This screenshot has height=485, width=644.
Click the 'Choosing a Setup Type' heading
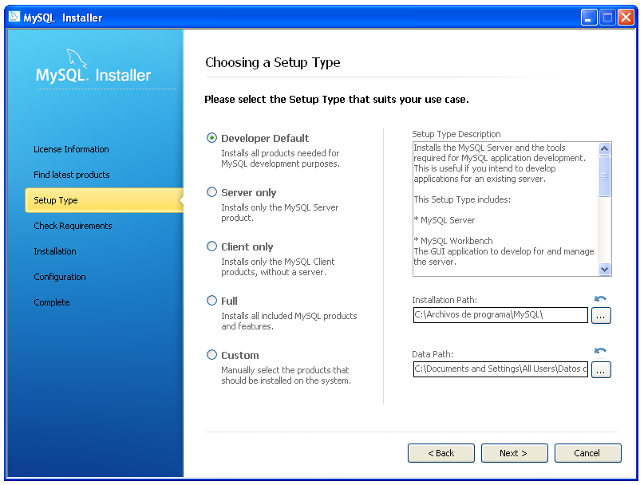pos(273,62)
